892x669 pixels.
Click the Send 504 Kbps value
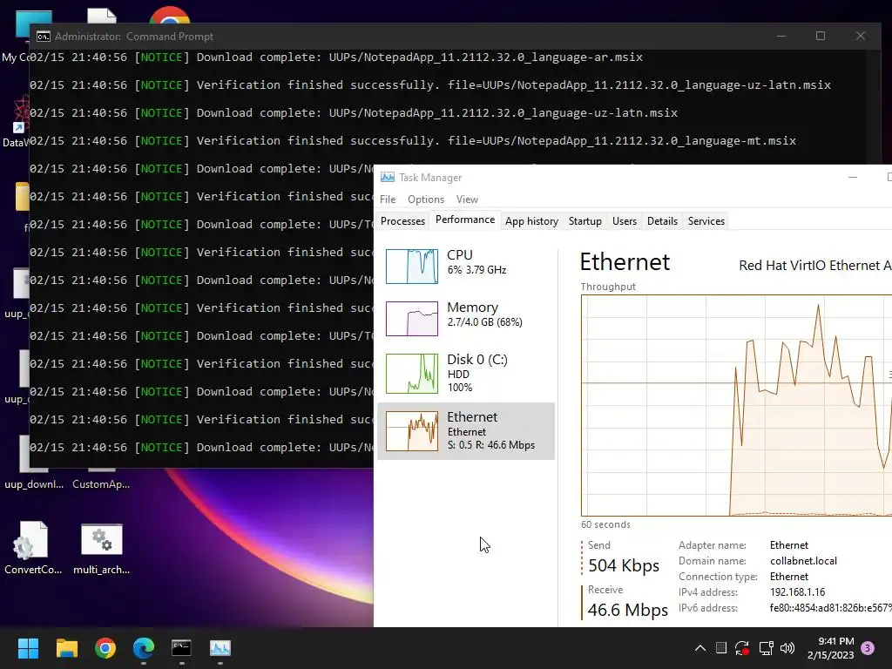[624, 565]
